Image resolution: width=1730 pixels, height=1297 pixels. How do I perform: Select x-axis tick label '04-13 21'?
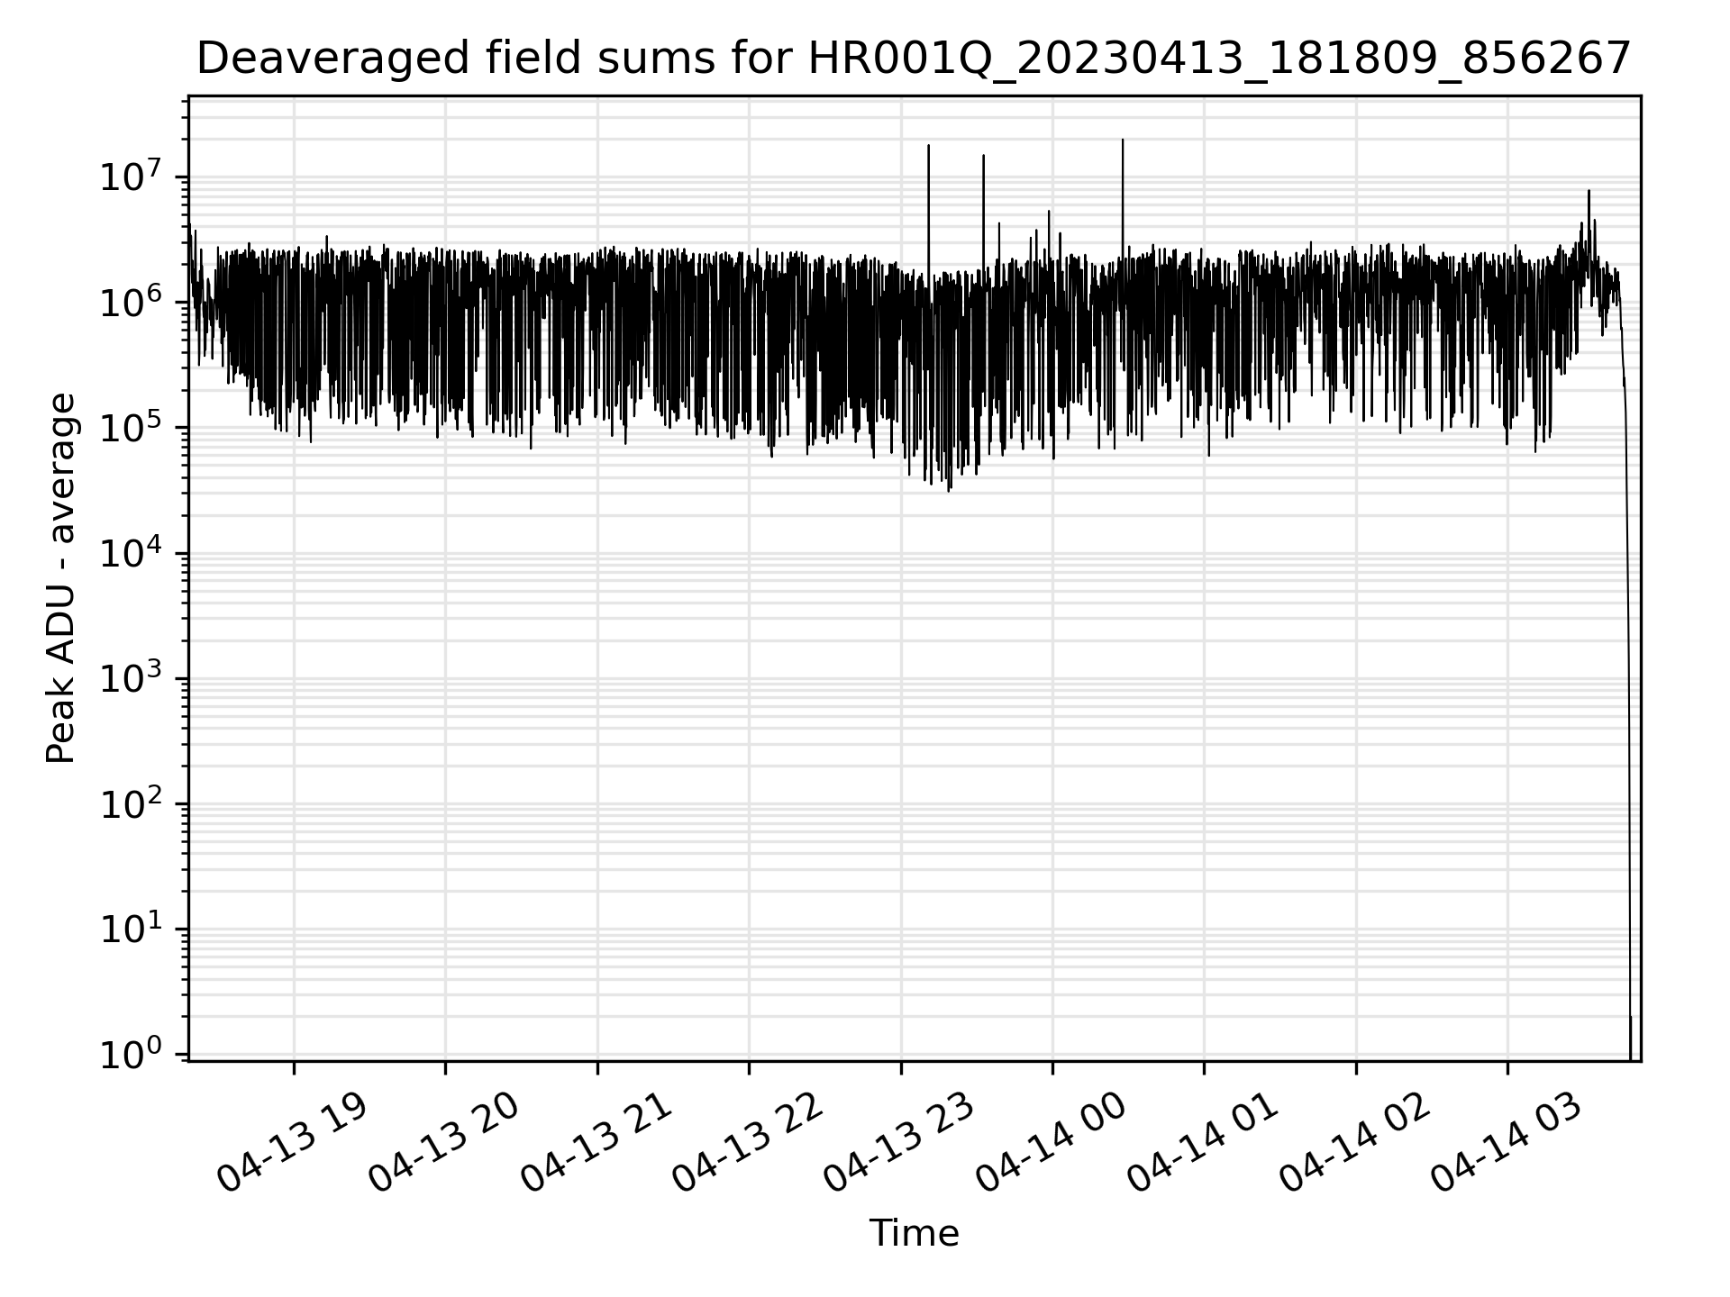(x=596, y=1143)
